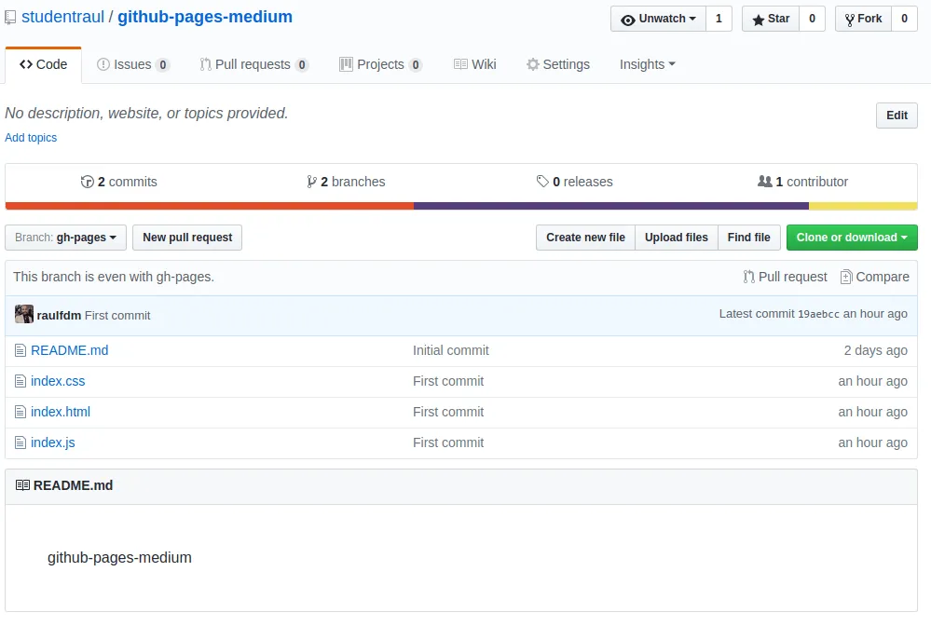Go to the Wiki tab
Screen dimensions: 931x626
(475, 64)
